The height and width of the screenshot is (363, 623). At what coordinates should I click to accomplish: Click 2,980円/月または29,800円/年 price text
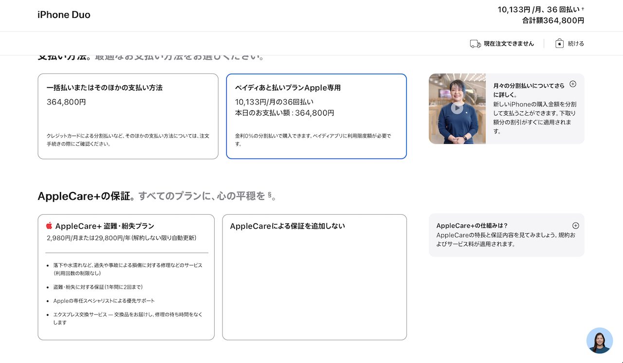[121, 238]
